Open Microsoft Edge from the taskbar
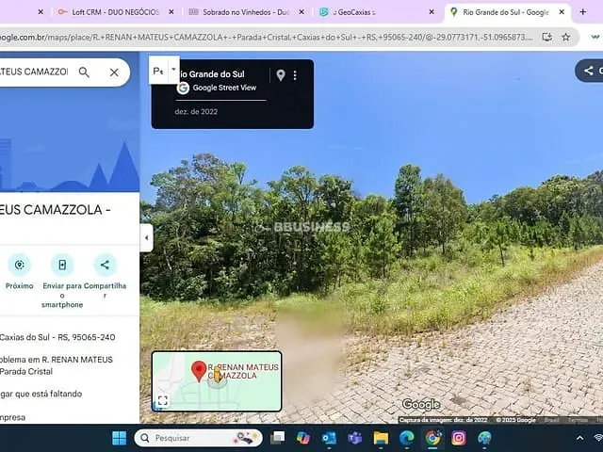 [406, 438]
